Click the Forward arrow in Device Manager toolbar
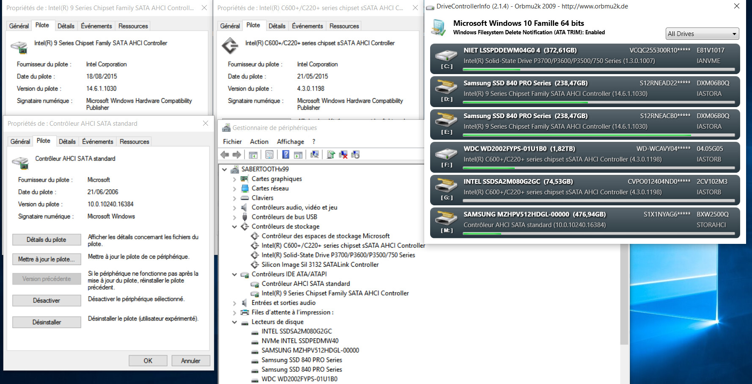Viewport: 752px width, 384px height. [237, 155]
